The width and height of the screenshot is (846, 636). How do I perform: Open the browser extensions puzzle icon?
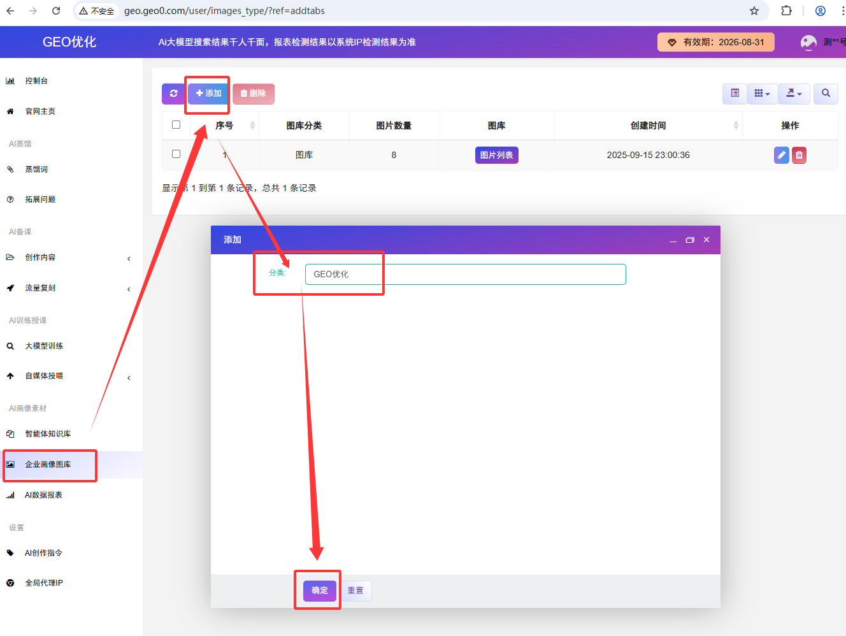(x=787, y=11)
